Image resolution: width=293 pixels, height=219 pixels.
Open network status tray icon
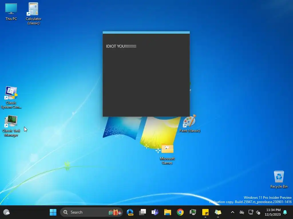(251, 212)
